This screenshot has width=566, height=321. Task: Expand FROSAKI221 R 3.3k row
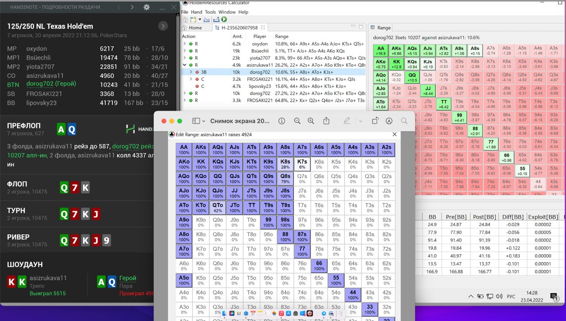click(185, 100)
